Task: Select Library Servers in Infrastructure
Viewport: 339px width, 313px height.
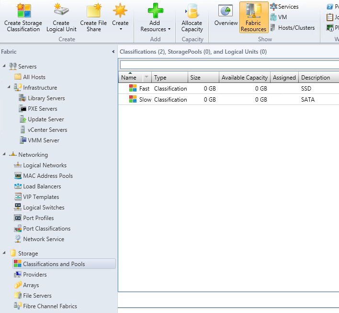Action: pyautogui.click(x=46, y=98)
